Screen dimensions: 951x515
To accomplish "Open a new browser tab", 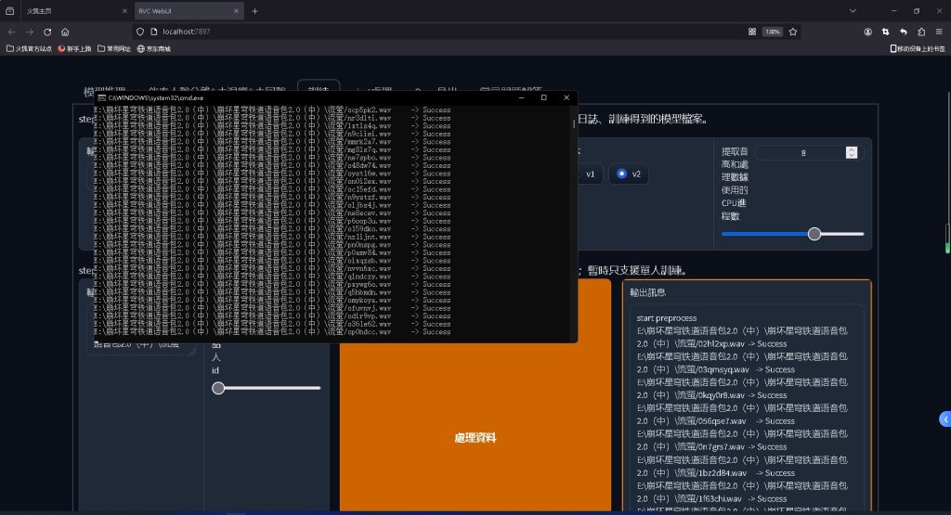I will tap(254, 11).
